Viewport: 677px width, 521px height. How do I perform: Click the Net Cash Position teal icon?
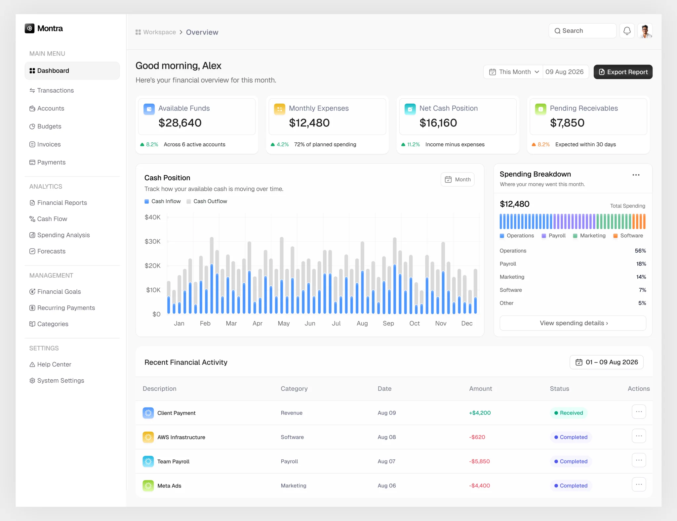[x=410, y=109]
